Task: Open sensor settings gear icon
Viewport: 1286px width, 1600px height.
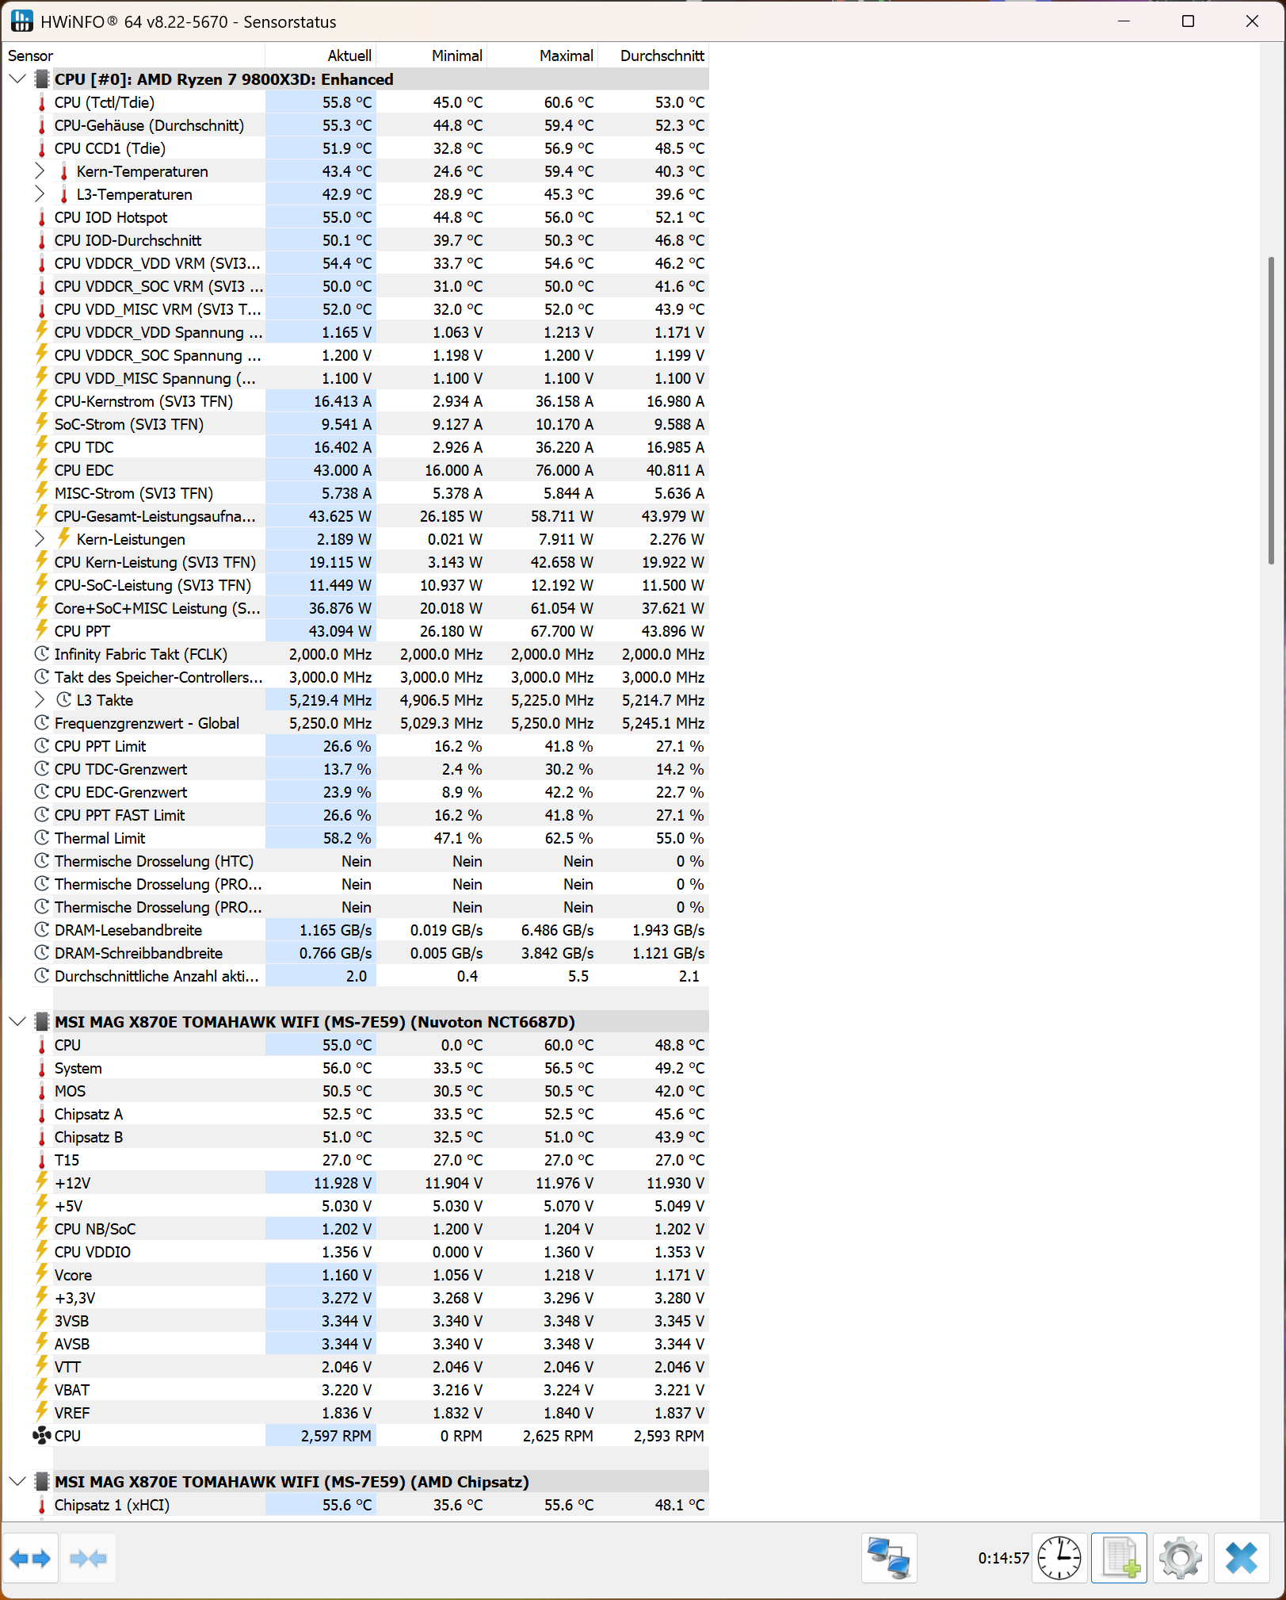Action: coord(1181,1559)
